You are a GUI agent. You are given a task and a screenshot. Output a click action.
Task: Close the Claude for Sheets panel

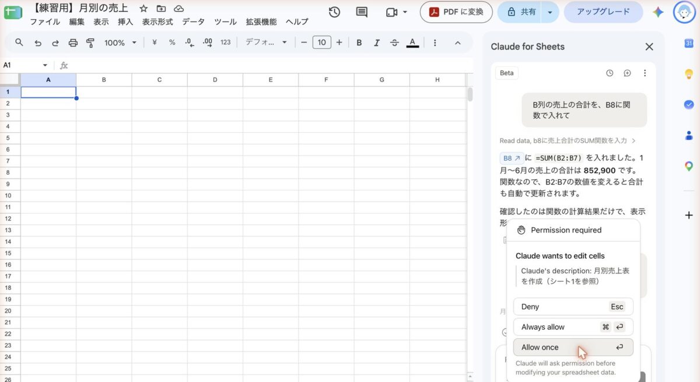(x=649, y=47)
